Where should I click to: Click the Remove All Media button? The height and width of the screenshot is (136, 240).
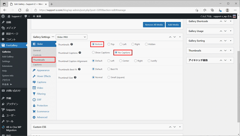154,25
